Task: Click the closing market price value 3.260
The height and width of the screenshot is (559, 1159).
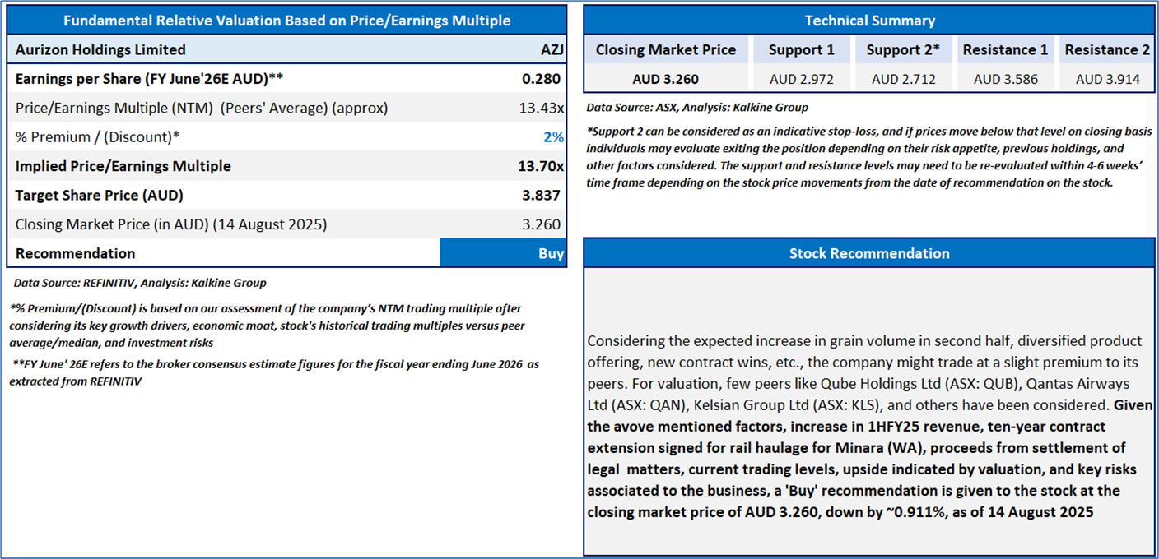Action: pyautogui.click(x=542, y=224)
